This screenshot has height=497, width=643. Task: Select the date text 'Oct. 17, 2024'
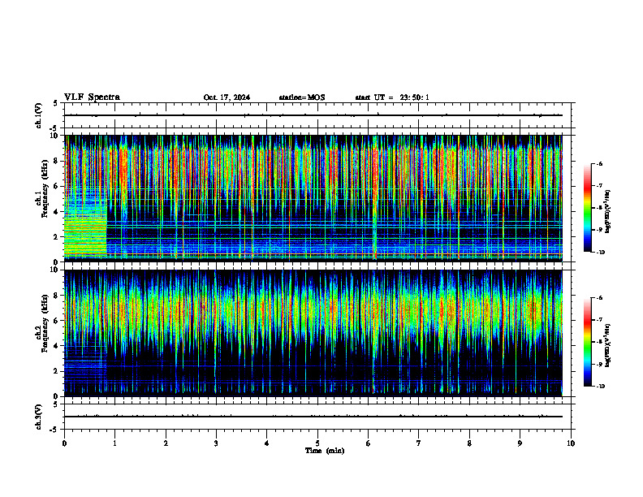tap(227, 97)
